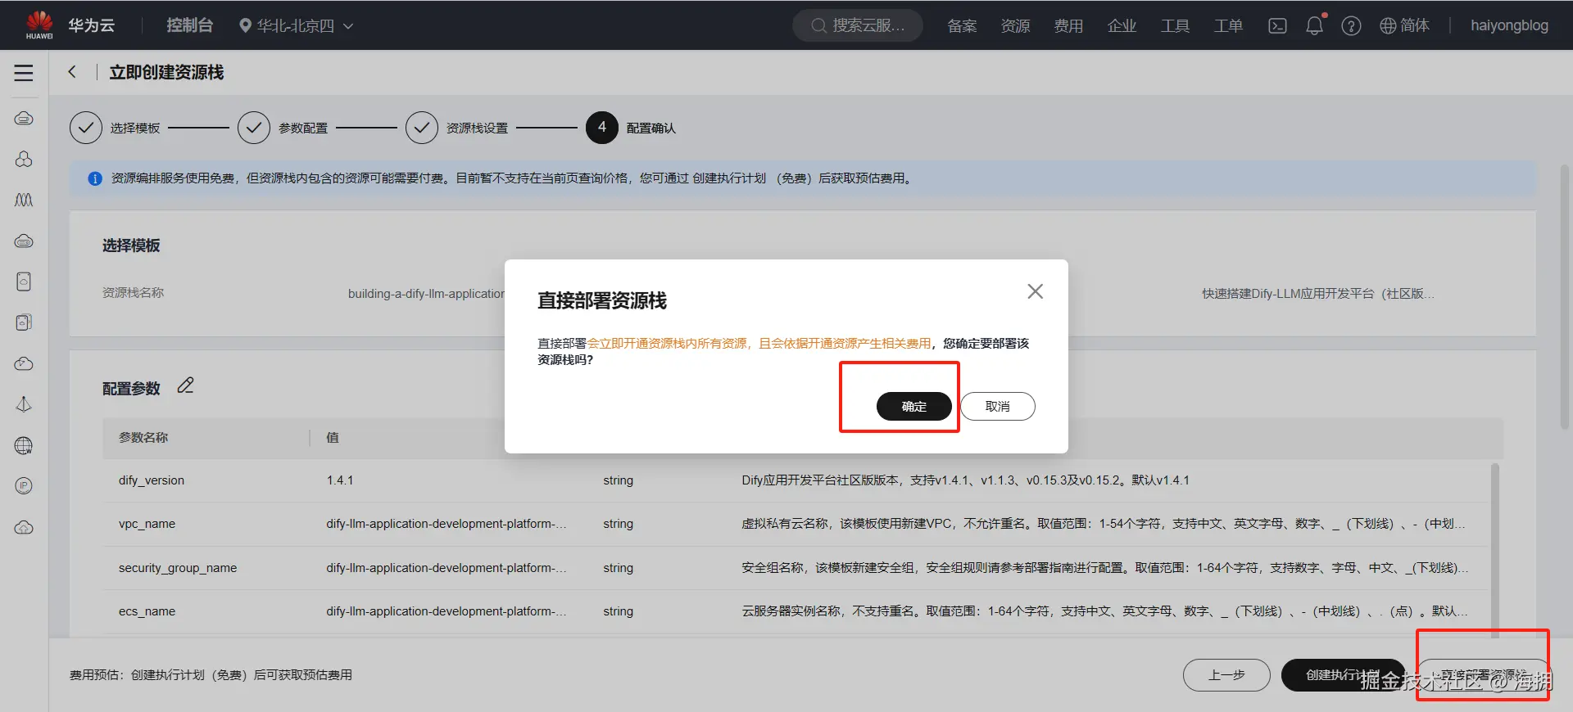The height and width of the screenshot is (712, 1573).
Task: Close the deploy stack dialog
Action: pos(1035,291)
